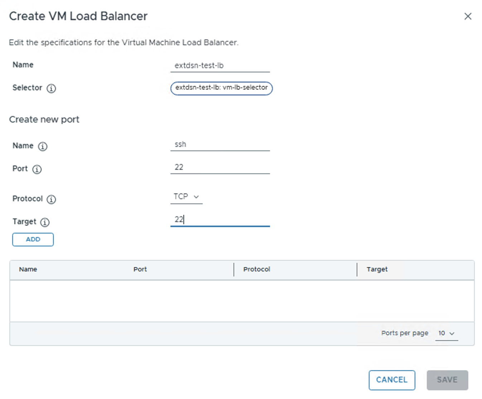This screenshot has width=482, height=399.
Task: Click the Target info icon
Action: click(45, 222)
